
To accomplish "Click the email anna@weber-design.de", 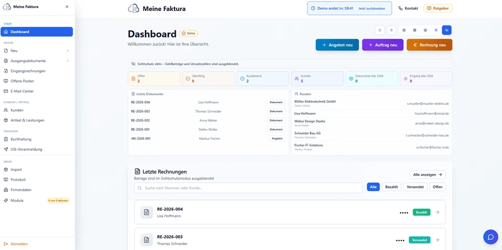I will pyautogui.click(x=431, y=123).
